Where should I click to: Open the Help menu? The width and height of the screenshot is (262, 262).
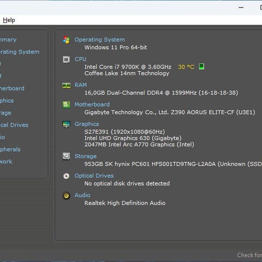point(9,20)
